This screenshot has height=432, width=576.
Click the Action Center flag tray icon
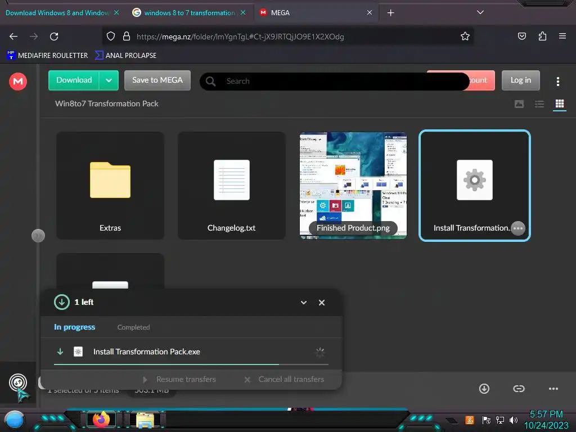tap(487, 420)
